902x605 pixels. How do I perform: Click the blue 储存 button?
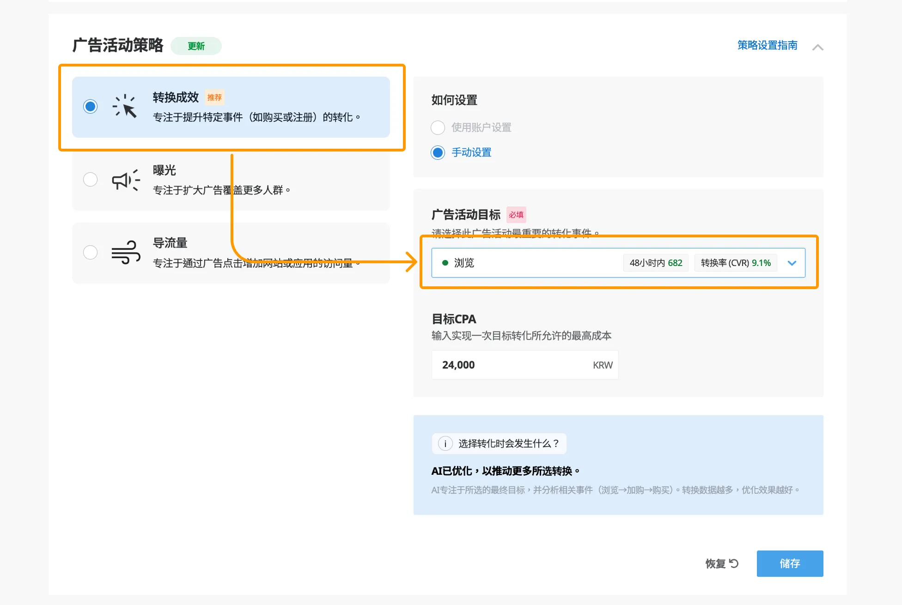(x=790, y=563)
